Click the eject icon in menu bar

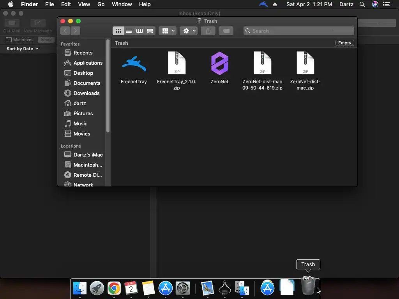275,4
